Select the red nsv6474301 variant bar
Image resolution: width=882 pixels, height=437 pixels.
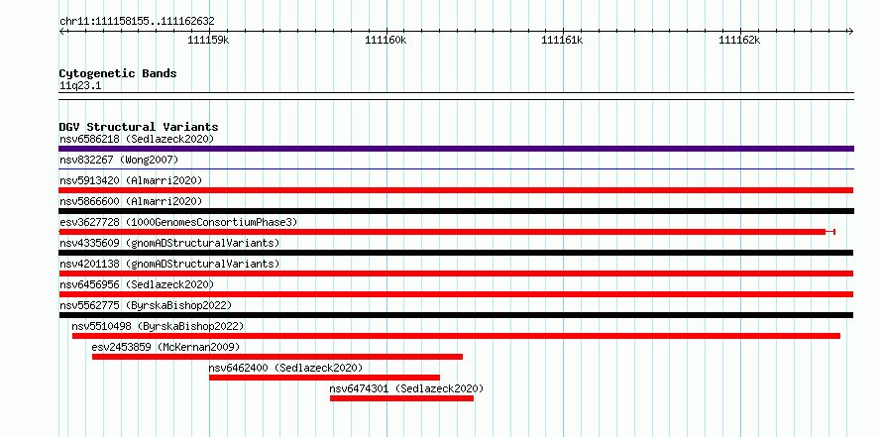tap(401, 398)
